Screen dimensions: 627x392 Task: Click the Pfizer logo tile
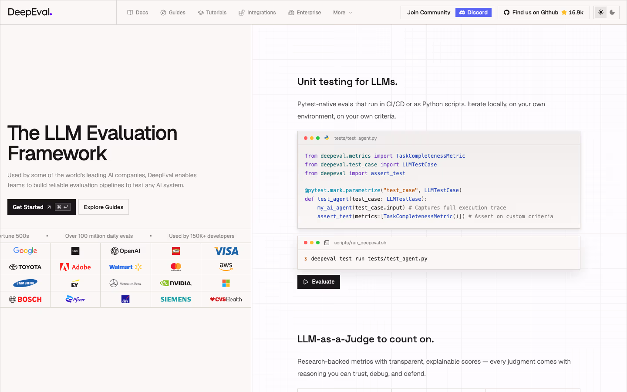75,299
